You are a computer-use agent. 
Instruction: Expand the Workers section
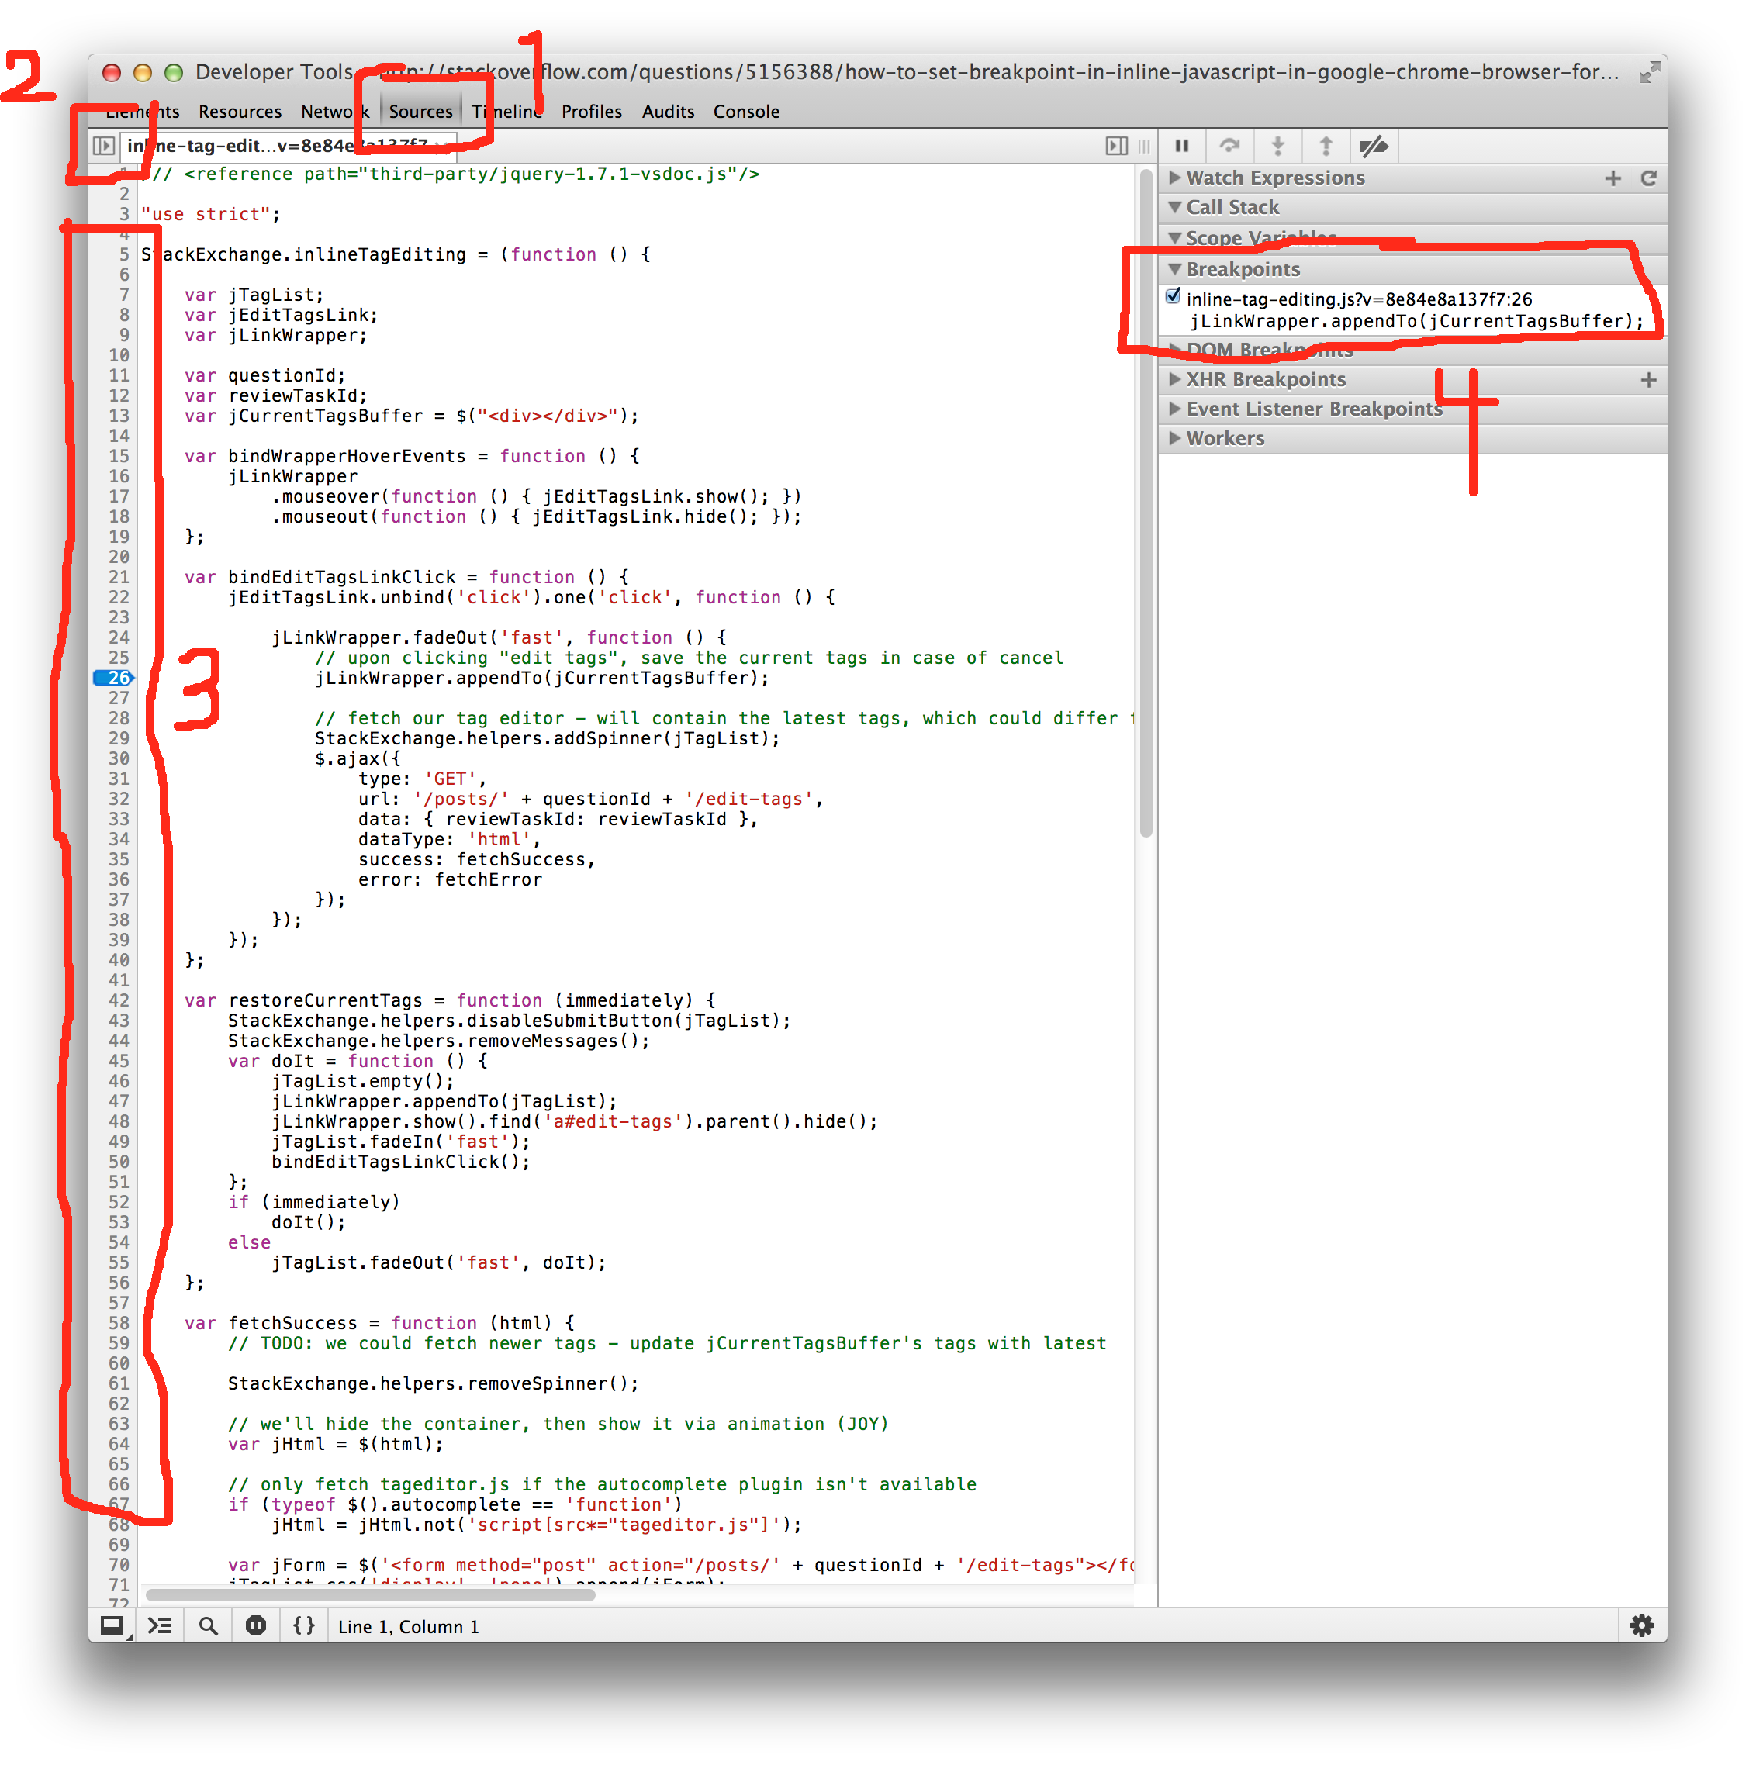1412,440
